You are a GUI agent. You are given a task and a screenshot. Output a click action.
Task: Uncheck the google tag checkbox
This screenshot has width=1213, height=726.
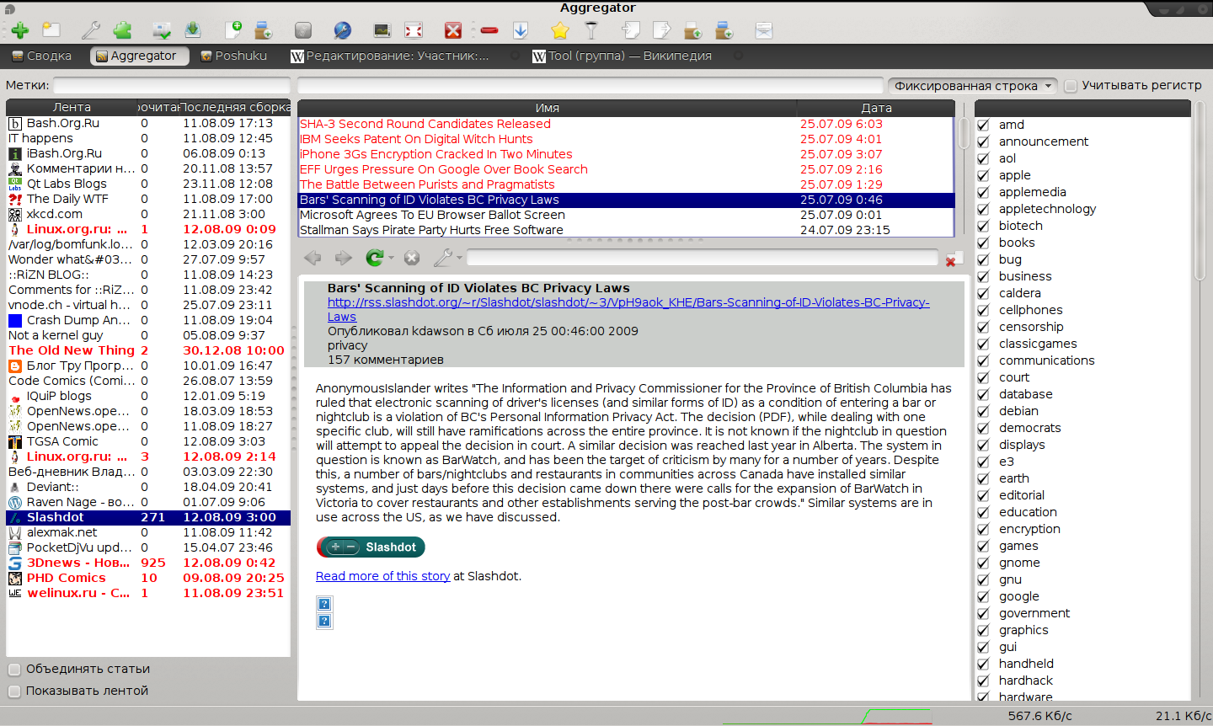[x=983, y=596]
